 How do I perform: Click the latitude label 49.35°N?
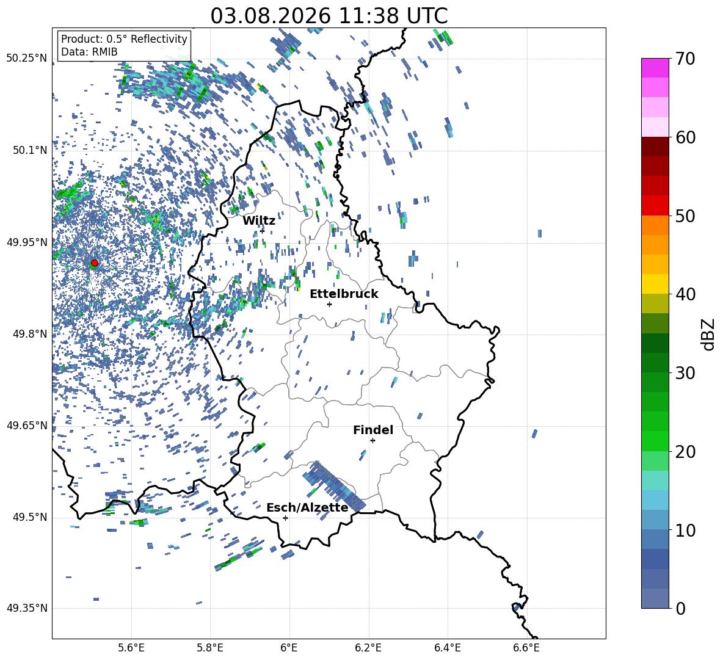(x=27, y=608)
